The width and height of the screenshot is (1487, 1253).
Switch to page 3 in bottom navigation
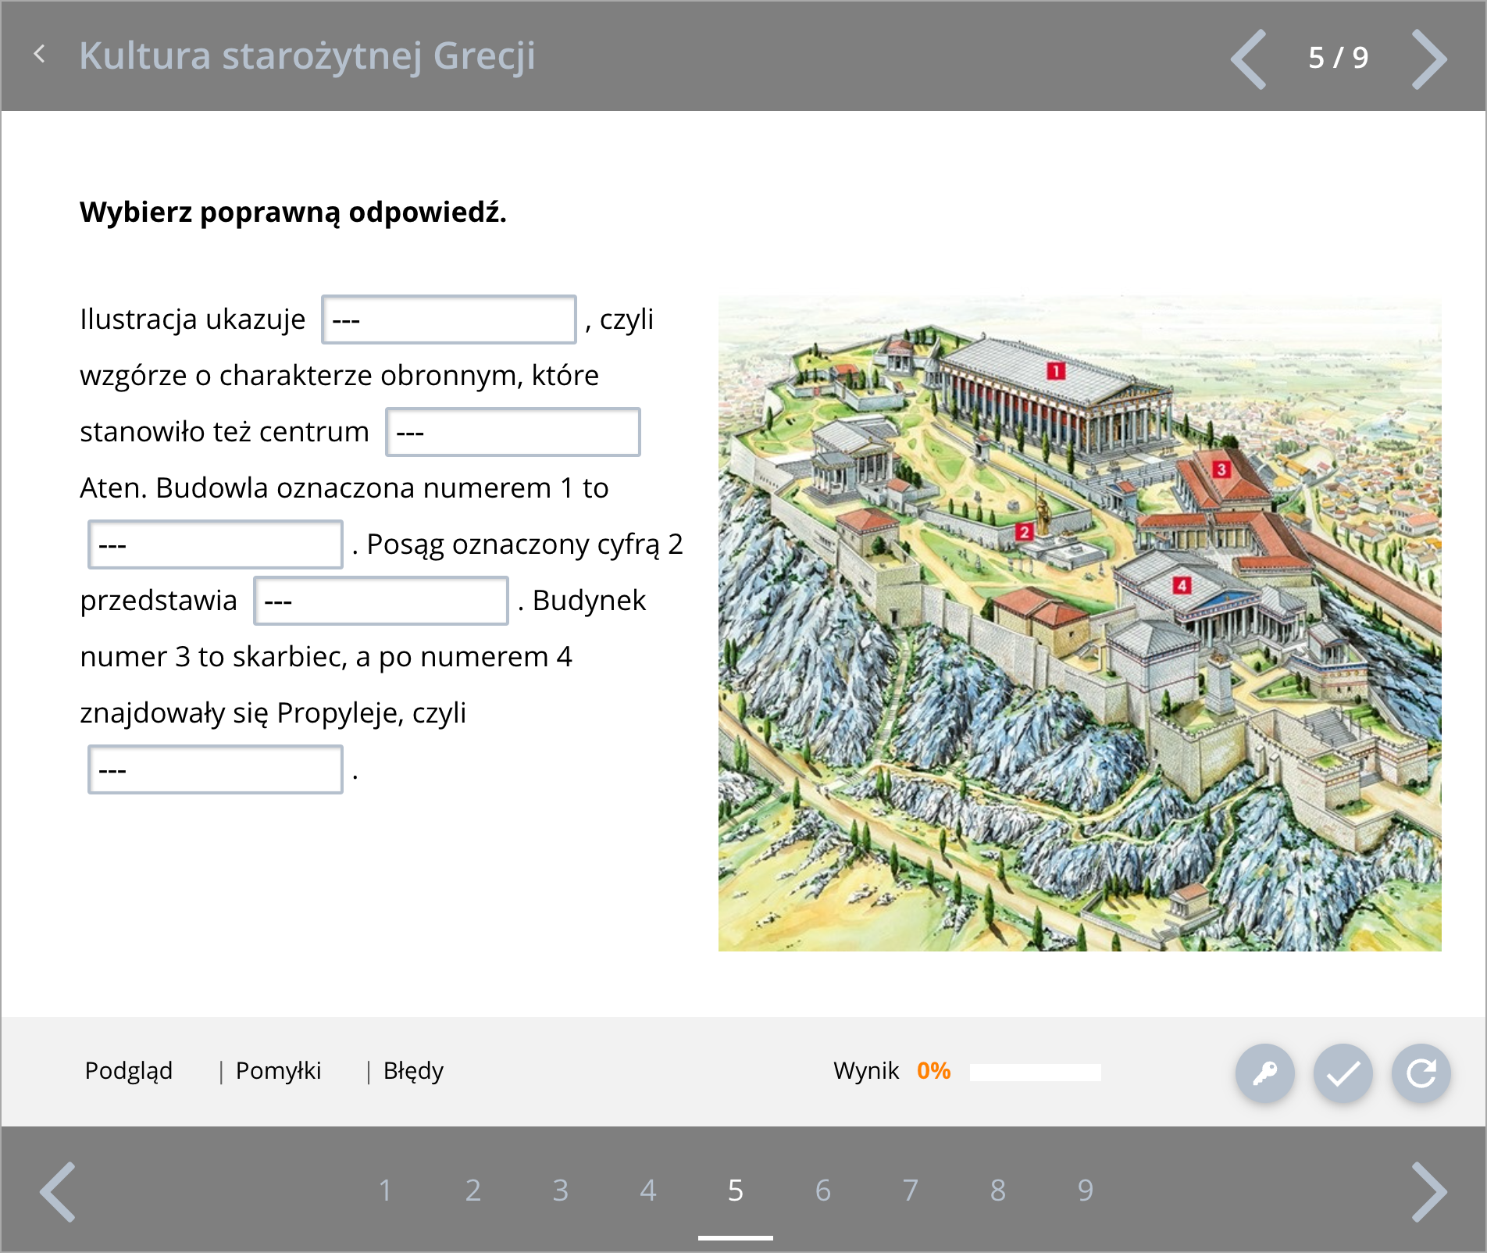(560, 1191)
